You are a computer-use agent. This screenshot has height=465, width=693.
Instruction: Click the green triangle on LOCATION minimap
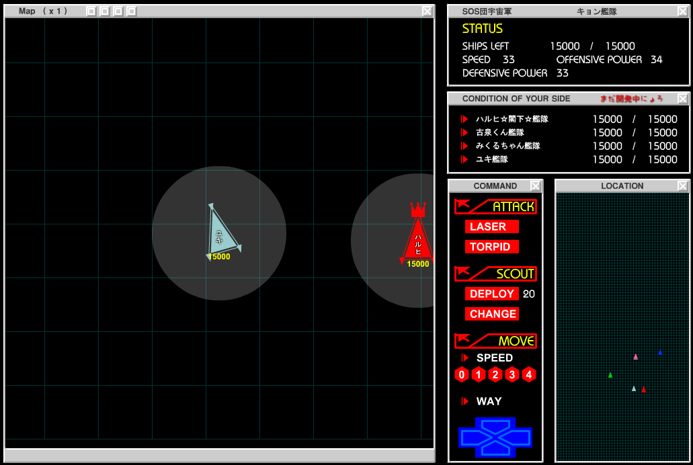[610, 375]
